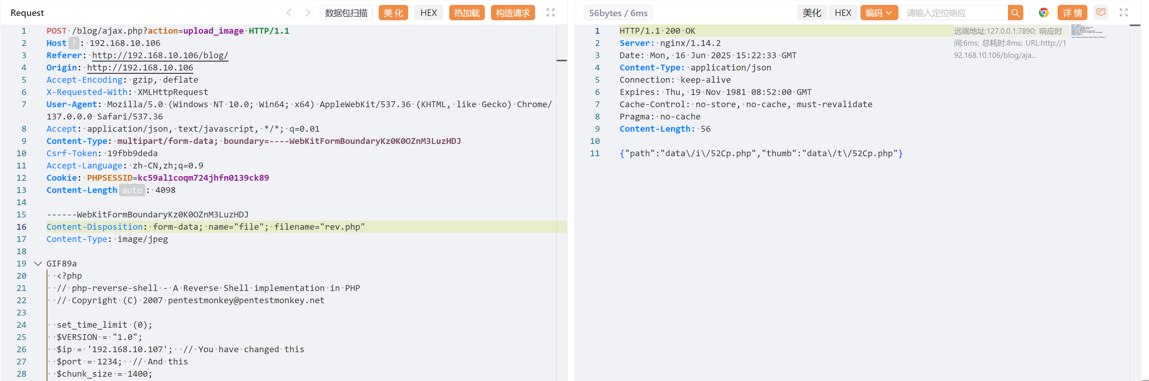This screenshot has width=1149, height=381.
Task: Click the Request panel vertical scrollbar marker
Action: (x=561, y=60)
